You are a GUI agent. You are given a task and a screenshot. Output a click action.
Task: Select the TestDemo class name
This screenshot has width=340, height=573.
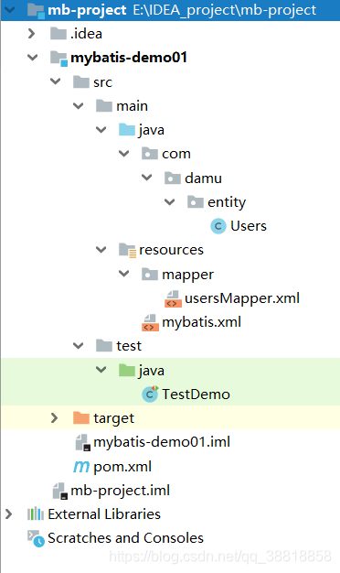pyautogui.click(x=196, y=395)
